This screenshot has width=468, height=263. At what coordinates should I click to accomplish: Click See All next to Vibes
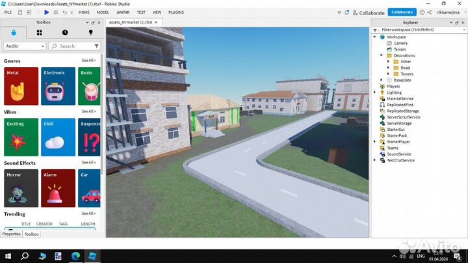pos(88,111)
